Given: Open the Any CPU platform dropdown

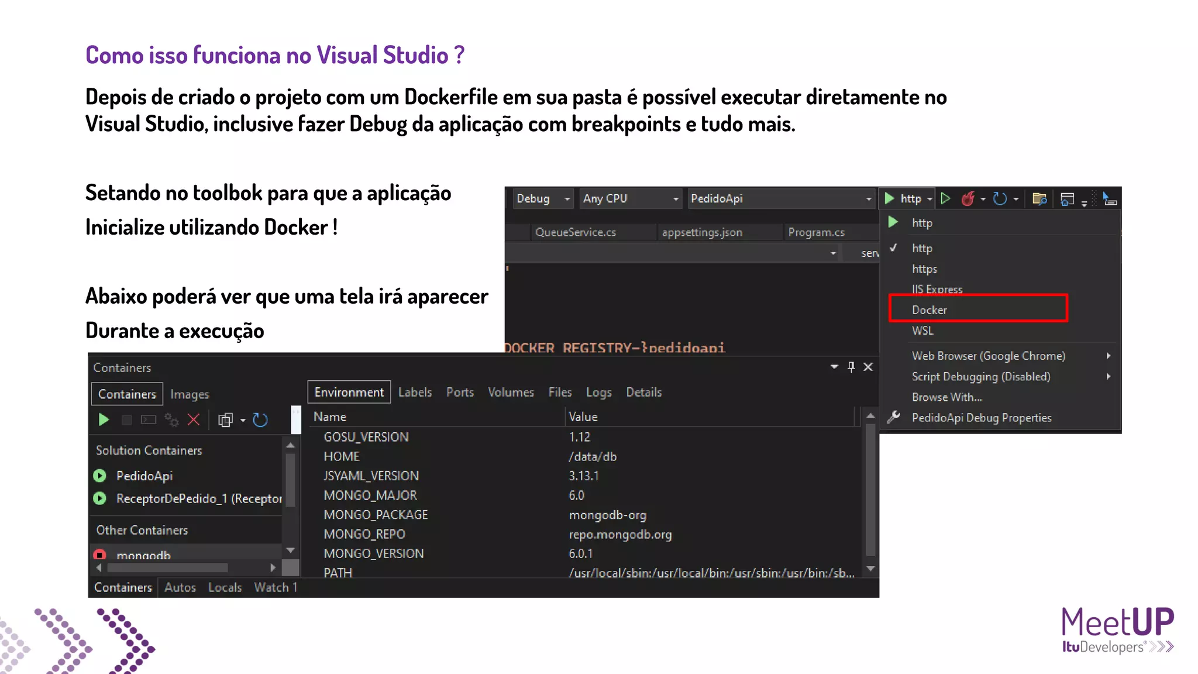Looking at the screenshot, I should click(631, 199).
